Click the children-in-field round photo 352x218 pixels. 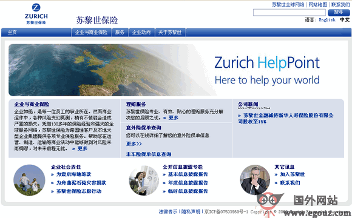tap(29, 180)
